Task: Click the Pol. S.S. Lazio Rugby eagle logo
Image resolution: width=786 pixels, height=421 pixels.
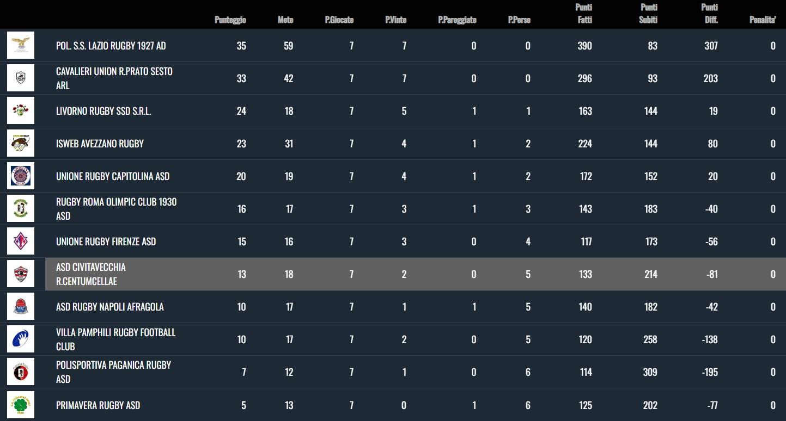Action: pyautogui.click(x=21, y=46)
